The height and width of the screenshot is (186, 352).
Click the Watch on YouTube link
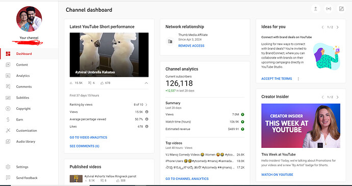coord(277,175)
